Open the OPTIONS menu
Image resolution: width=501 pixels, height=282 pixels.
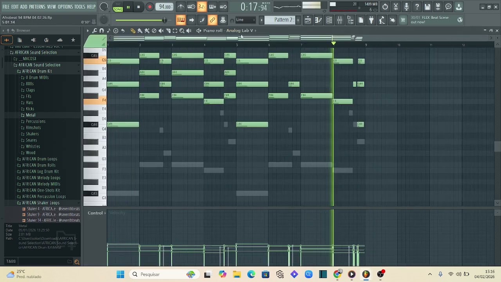(x=65, y=7)
